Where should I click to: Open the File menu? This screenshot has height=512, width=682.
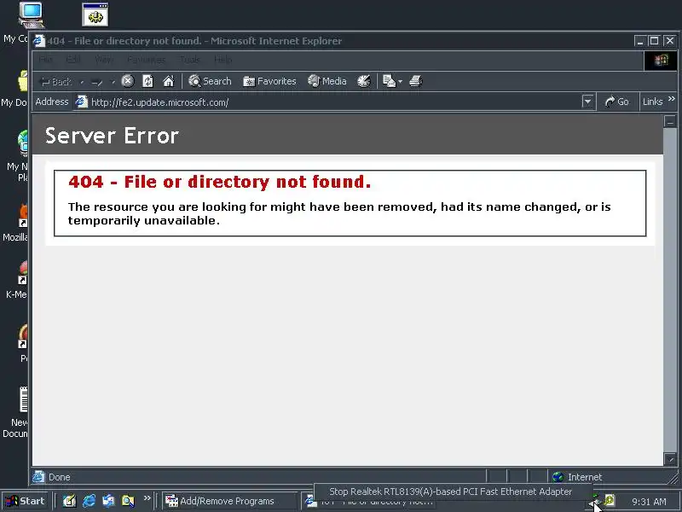[x=45, y=59]
